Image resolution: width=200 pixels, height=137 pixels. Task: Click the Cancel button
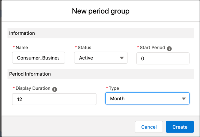[149, 127]
